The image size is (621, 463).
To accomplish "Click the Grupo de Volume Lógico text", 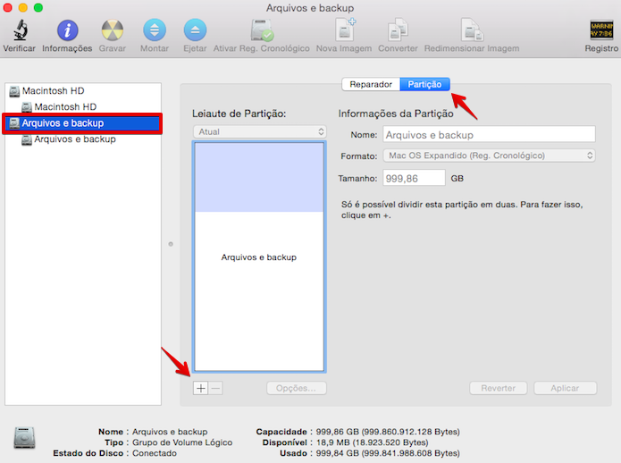I will point(182,442).
